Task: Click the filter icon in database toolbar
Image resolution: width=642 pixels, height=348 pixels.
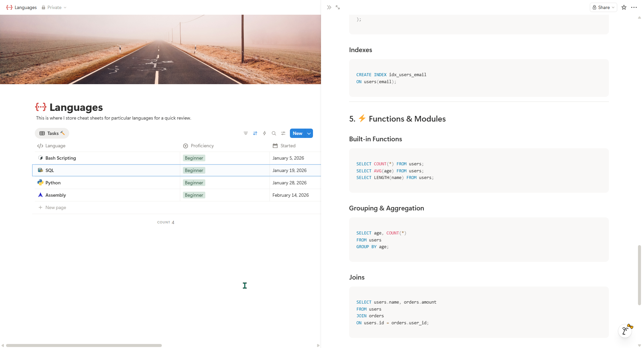Action: click(x=246, y=133)
